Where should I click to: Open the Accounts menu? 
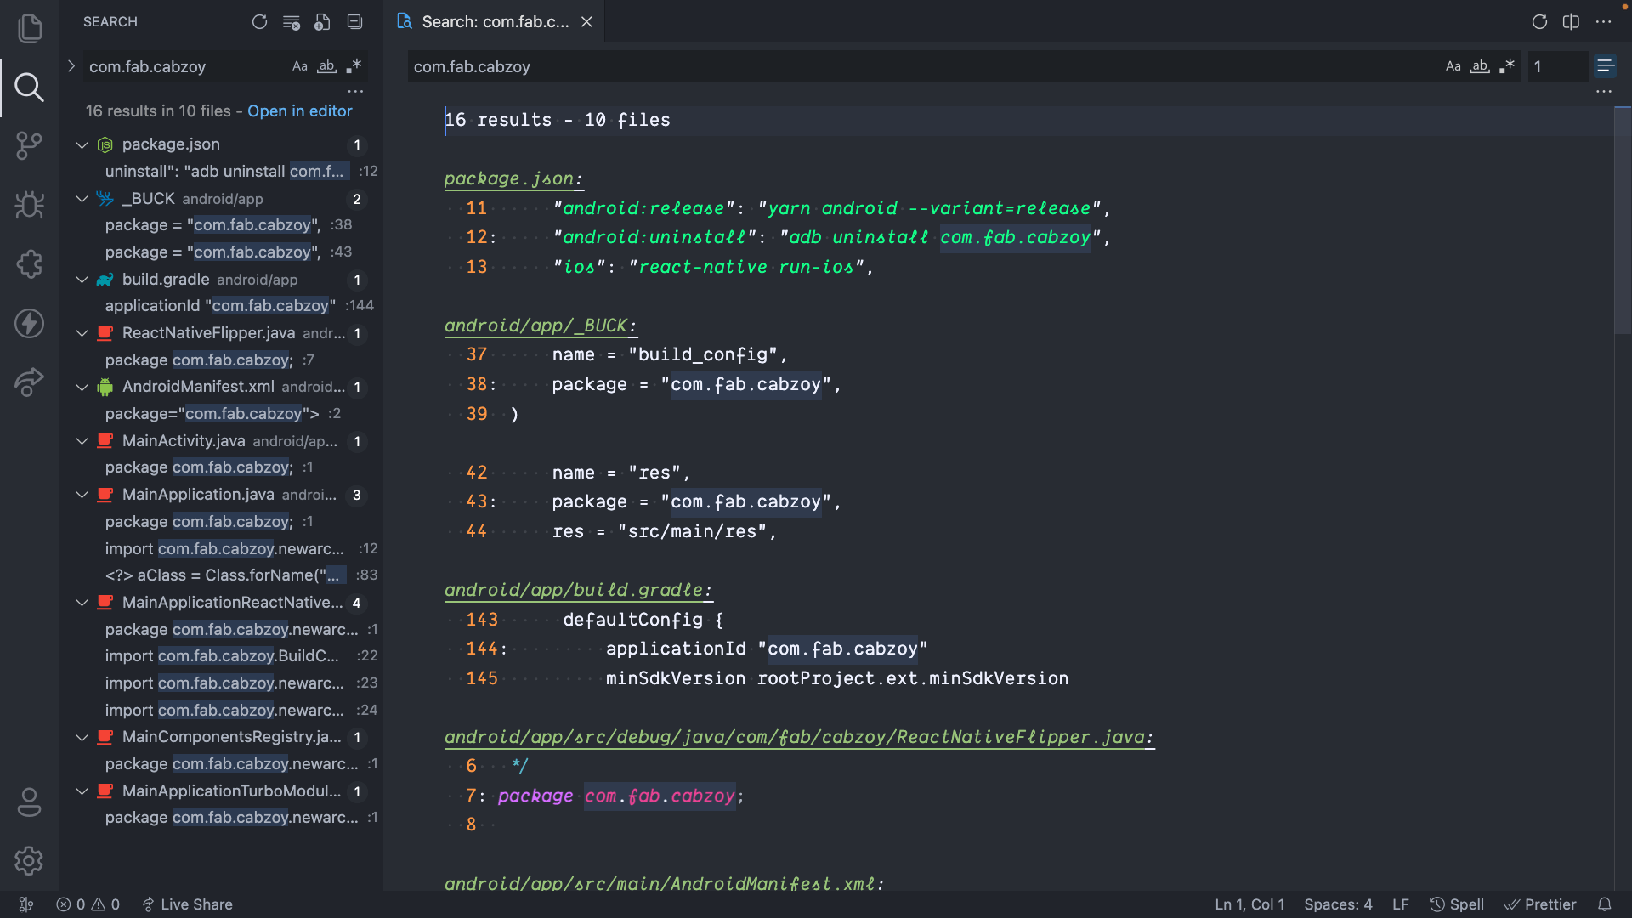(x=30, y=802)
